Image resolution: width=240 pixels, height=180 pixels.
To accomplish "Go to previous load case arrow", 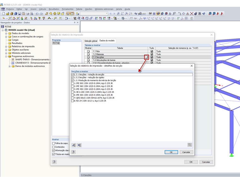I will 111,14.
